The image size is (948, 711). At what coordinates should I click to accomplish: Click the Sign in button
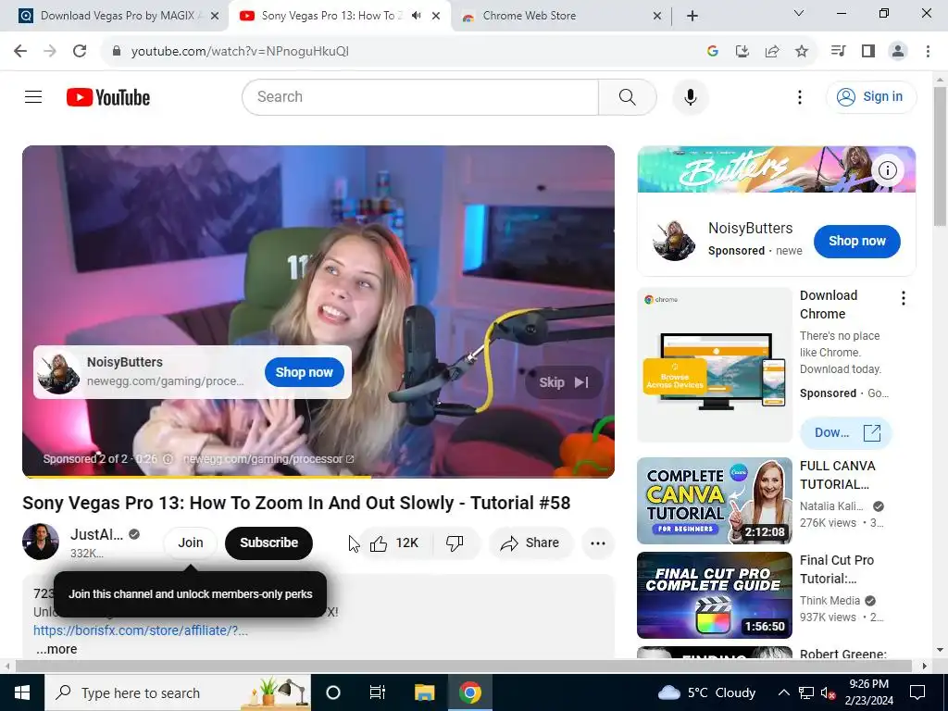[870, 96]
